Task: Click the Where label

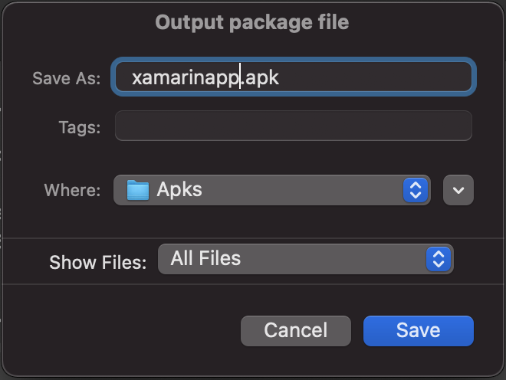Action: pos(72,191)
